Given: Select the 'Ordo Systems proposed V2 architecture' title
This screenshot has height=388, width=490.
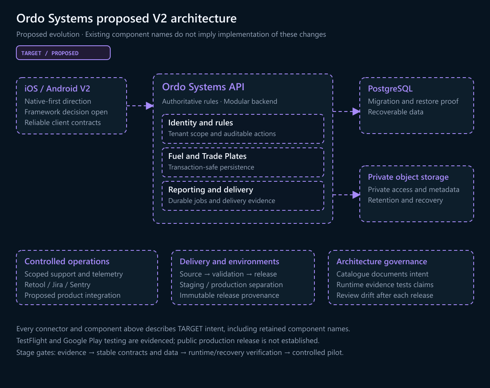Looking at the screenshot, I should 126,18.
